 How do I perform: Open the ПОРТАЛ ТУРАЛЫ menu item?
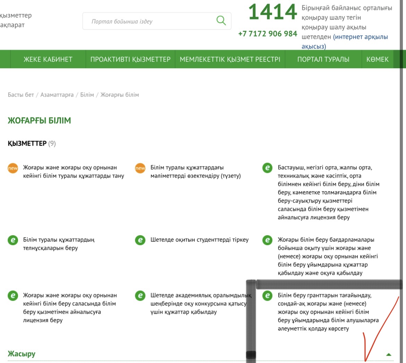(323, 59)
